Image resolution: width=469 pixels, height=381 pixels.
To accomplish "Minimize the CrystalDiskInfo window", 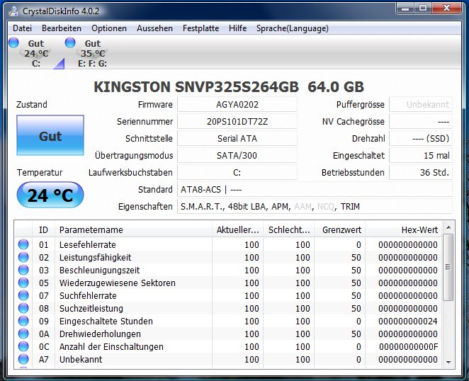I will (x=405, y=8).
